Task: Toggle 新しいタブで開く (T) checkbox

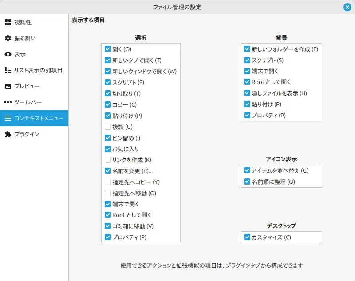Action: point(108,60)
